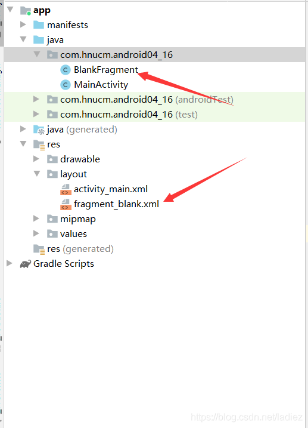Image resolution: width=308 pixels, height=428 pixels.
Task: Collapse the res folder arrow
Action: (x=23, y=144)
